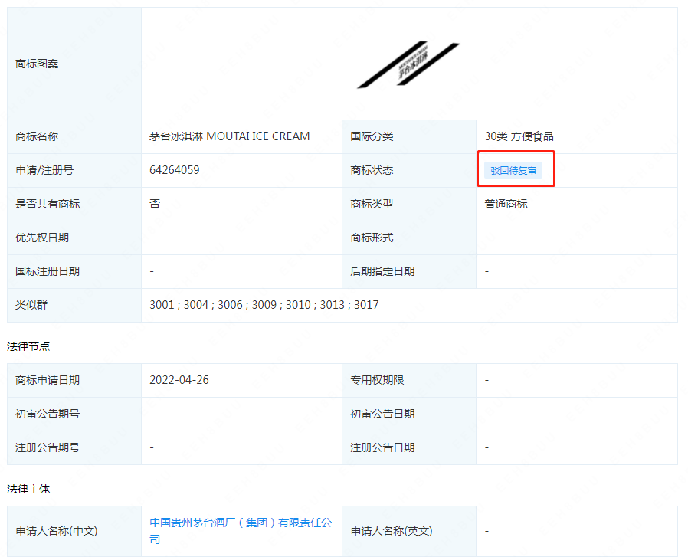Click the 国际分类 label

(x=372, y=136)
